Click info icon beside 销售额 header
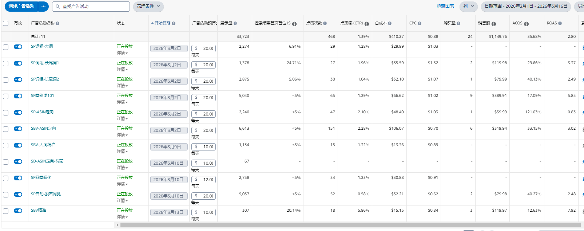This screenshot has height=231, width=584. pos(494,24)
